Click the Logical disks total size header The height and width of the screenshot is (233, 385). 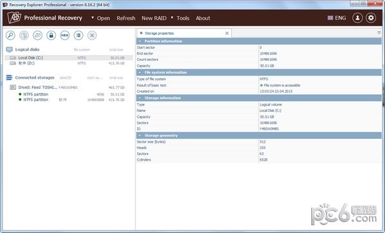116,50
